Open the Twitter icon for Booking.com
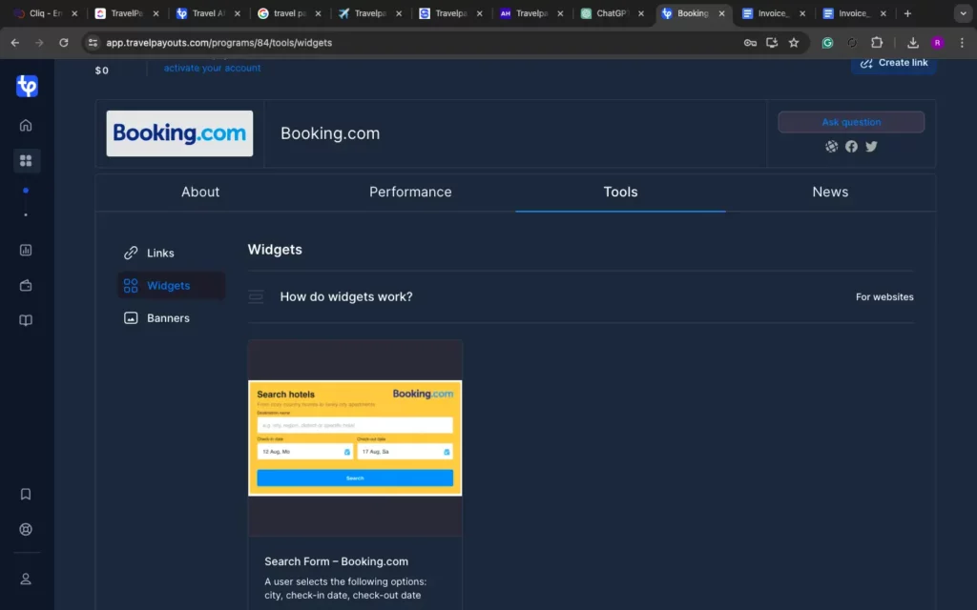Image resolution: width=977 pixels, height=610 pixels. (871, 146)
